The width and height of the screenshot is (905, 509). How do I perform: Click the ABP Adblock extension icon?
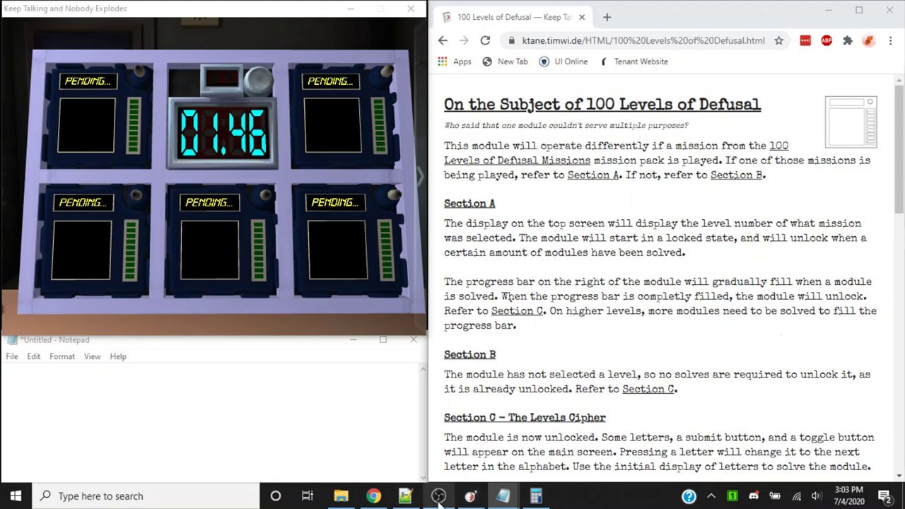827,40
